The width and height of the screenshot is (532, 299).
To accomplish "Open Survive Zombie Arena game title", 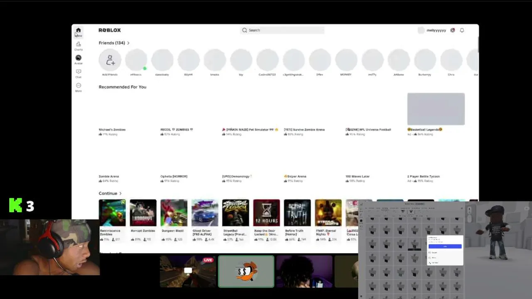I will tap(304, 130).
